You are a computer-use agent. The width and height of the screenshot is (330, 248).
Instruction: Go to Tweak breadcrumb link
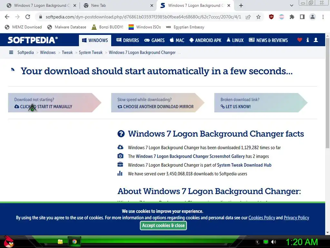pyautogui.click(x=67, y=52)
